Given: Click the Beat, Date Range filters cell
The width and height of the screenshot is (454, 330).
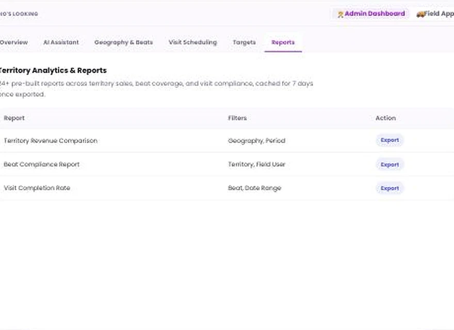Looking at the screenshot, I should coord(254,188).
